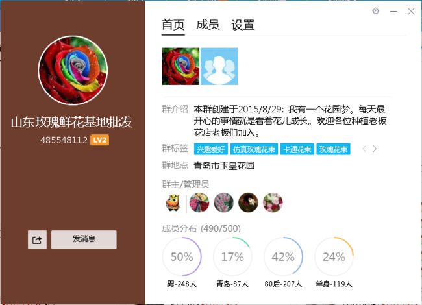Image resolution: width=422 pixels, height=305 pixels.
Task: Show previous group tags with left chevron
Action: pos(364,149)
